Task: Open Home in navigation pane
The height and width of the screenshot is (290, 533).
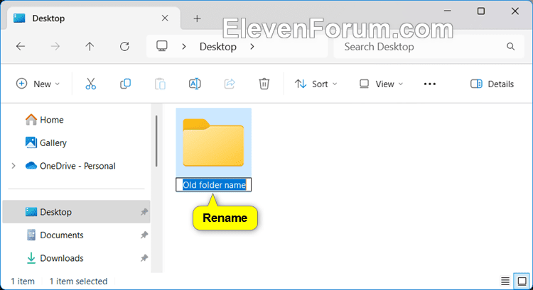Action: [45, 120]
